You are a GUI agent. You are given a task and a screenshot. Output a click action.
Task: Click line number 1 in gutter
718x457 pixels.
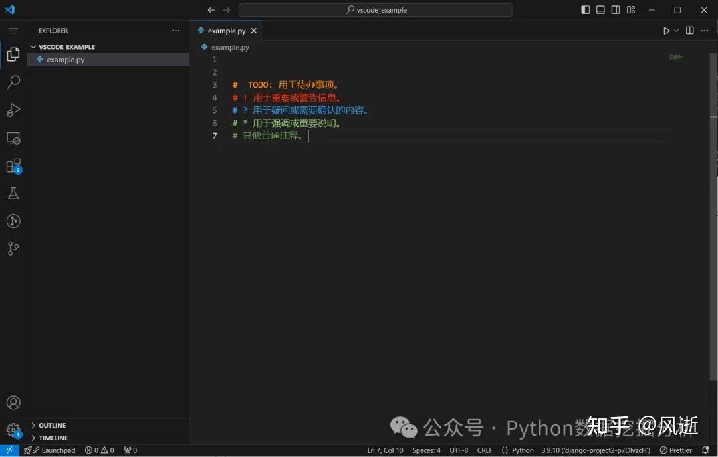pyautogui.click(x=214, y=60)
